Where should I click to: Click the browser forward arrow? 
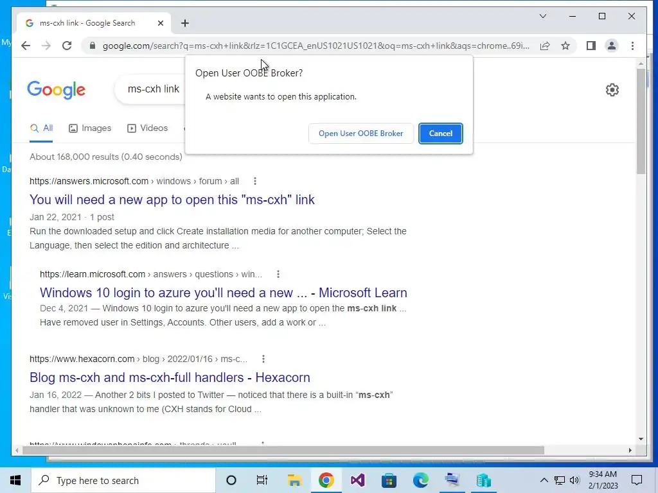pos(46,46)
